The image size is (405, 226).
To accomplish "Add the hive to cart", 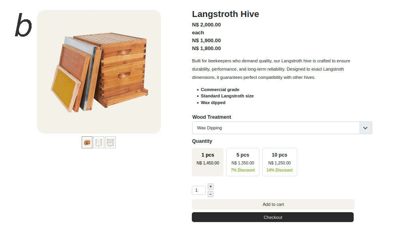I will click(273, 204).
